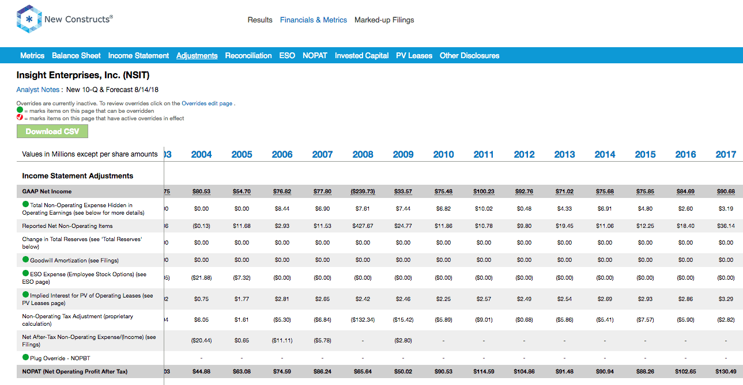Open the Other Disclosures tab
The height and width of the screenshot is (385, 743).
[469, 56]
